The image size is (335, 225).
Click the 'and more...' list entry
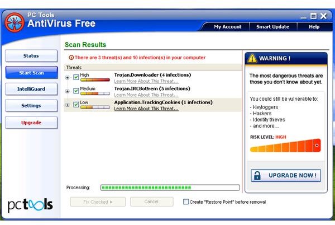point(265,126)
